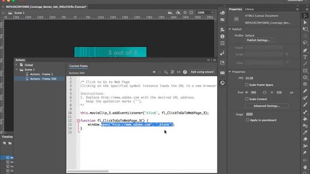This screenshot has height=174, width=310.
Task: Select the Selection (arrow) tool
Action: (x=305, y=15)
